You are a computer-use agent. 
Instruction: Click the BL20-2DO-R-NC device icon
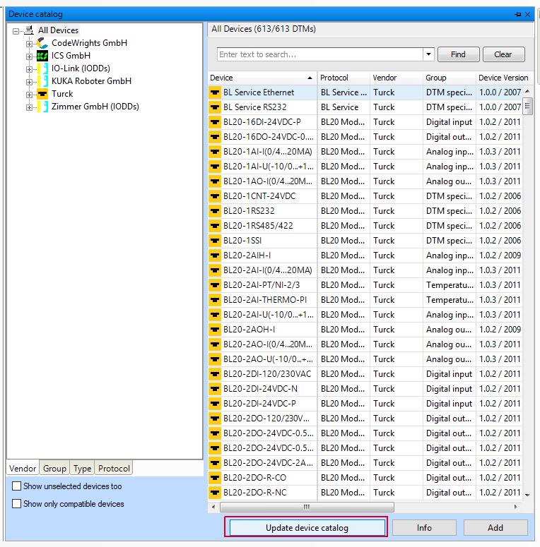tap(215, 493)
